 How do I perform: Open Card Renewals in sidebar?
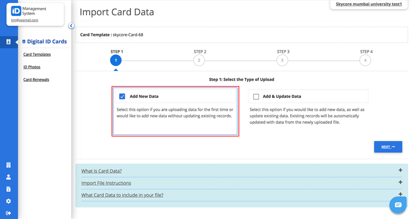pos(36,80)
